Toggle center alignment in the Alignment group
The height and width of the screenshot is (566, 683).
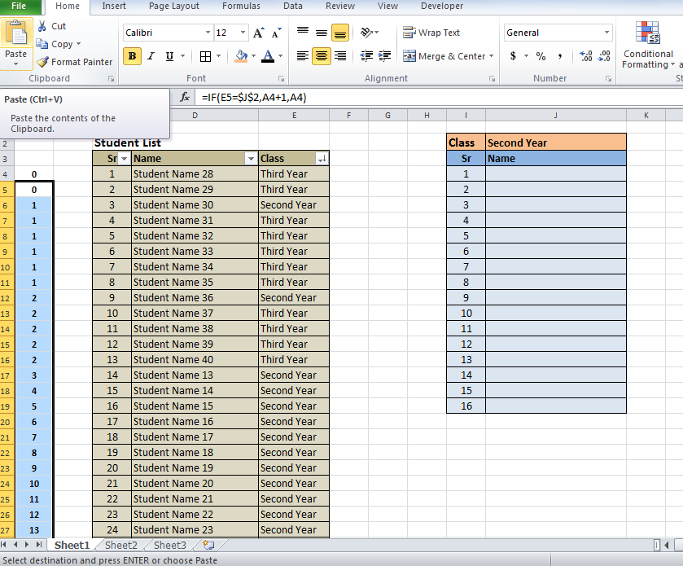pos(320,56)
